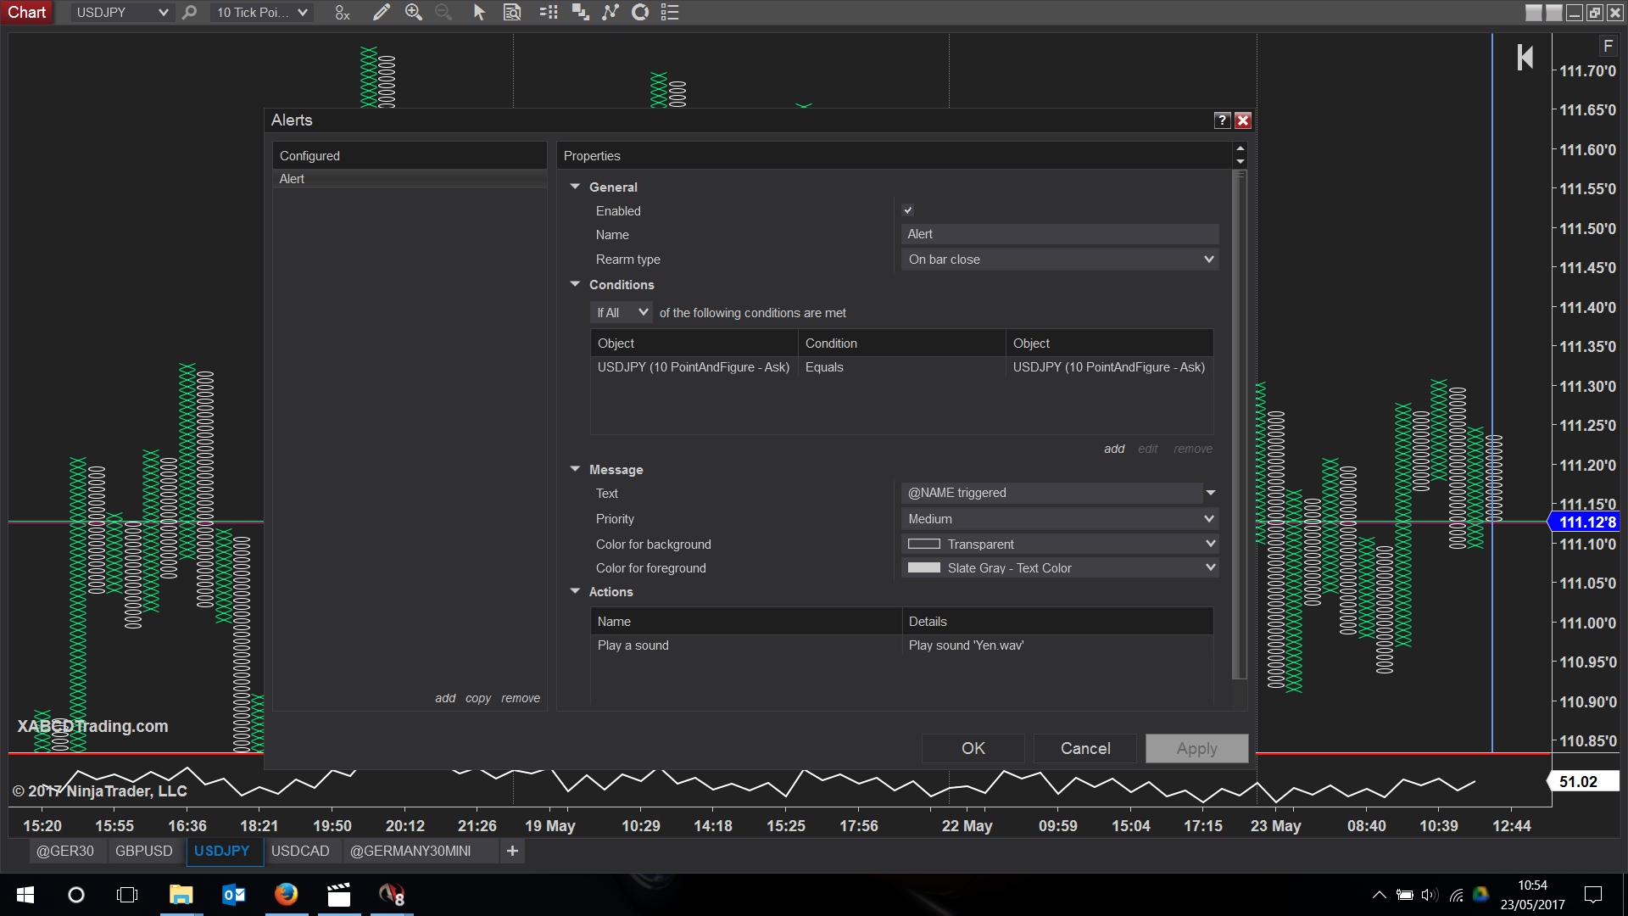
Task: Open the Priority Medium dropdown
Action: pyautogui.click(x=1059, y=519)
